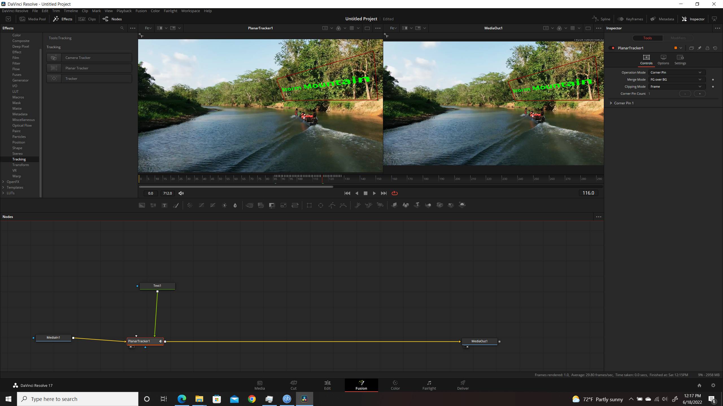The height and width of the screenshot is (406, 723).
Task: Lock the PlanarTracker1 node in Inspector
Action: point(707,48)
